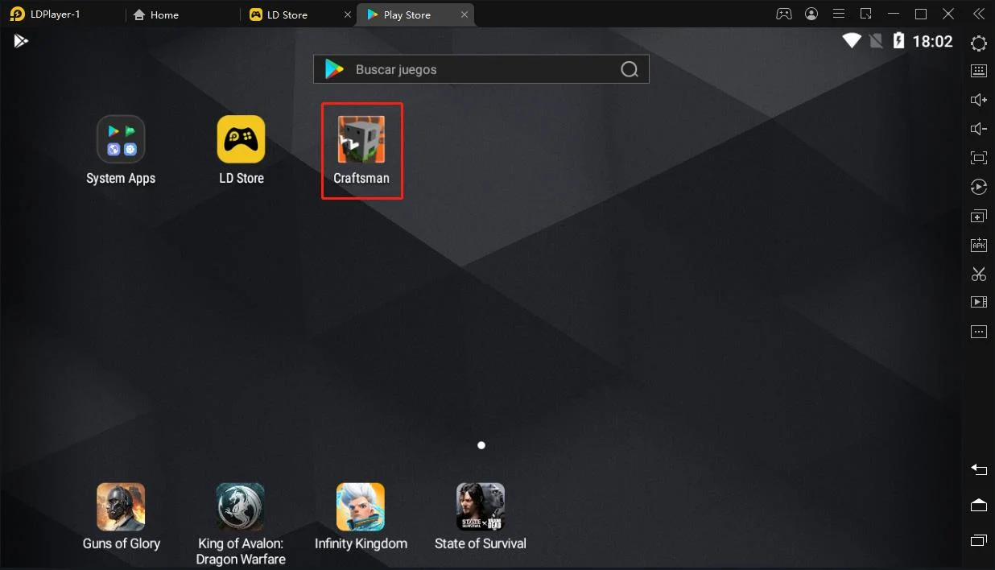Viewport: 995px width, 570px height.
Task: Toggle fullscreen from the sidebar
Action: tap(979, 158)
